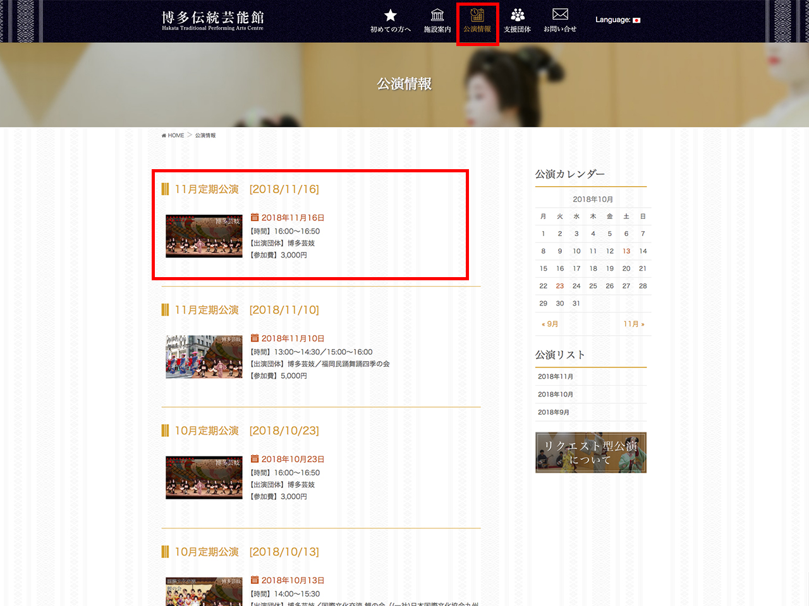Select date 23 in the performance calendar
Image resolution: width=809 pixels, height=606 pixels.
click(560, 286)
